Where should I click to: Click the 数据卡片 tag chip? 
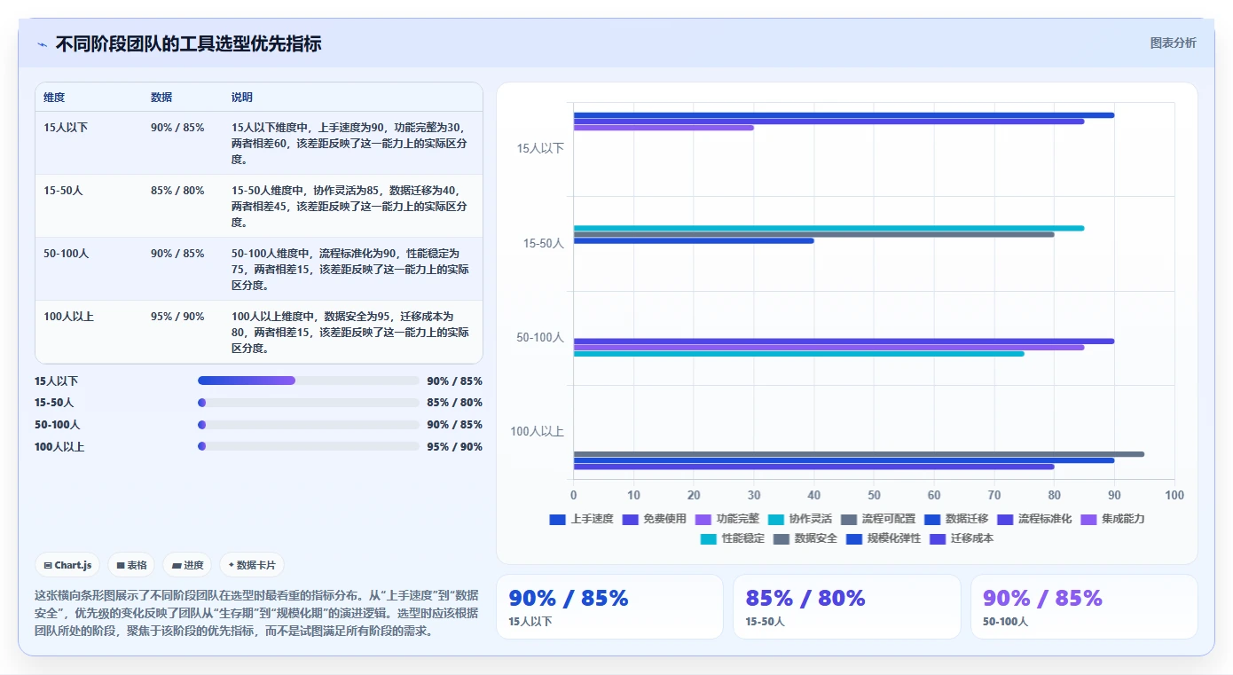(x=252, y=565)
